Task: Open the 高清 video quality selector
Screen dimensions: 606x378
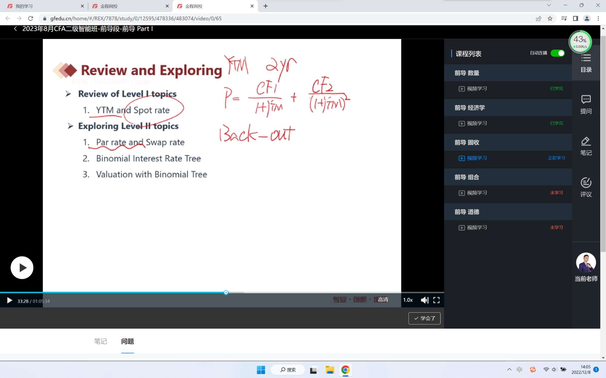Action: (x=383, y=300)
